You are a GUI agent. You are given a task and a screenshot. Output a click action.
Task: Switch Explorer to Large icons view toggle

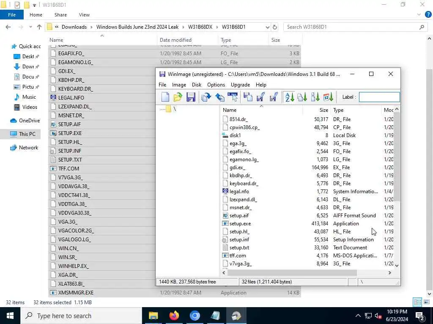click(x=426, y=302)
